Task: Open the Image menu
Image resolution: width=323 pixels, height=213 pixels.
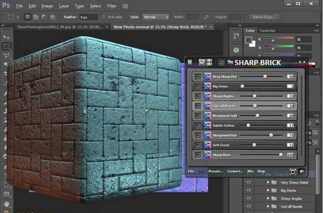Action: [47, 6]
